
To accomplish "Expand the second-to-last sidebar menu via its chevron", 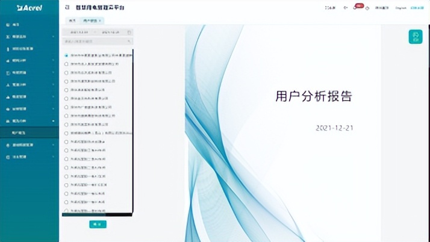I will 53,145.
